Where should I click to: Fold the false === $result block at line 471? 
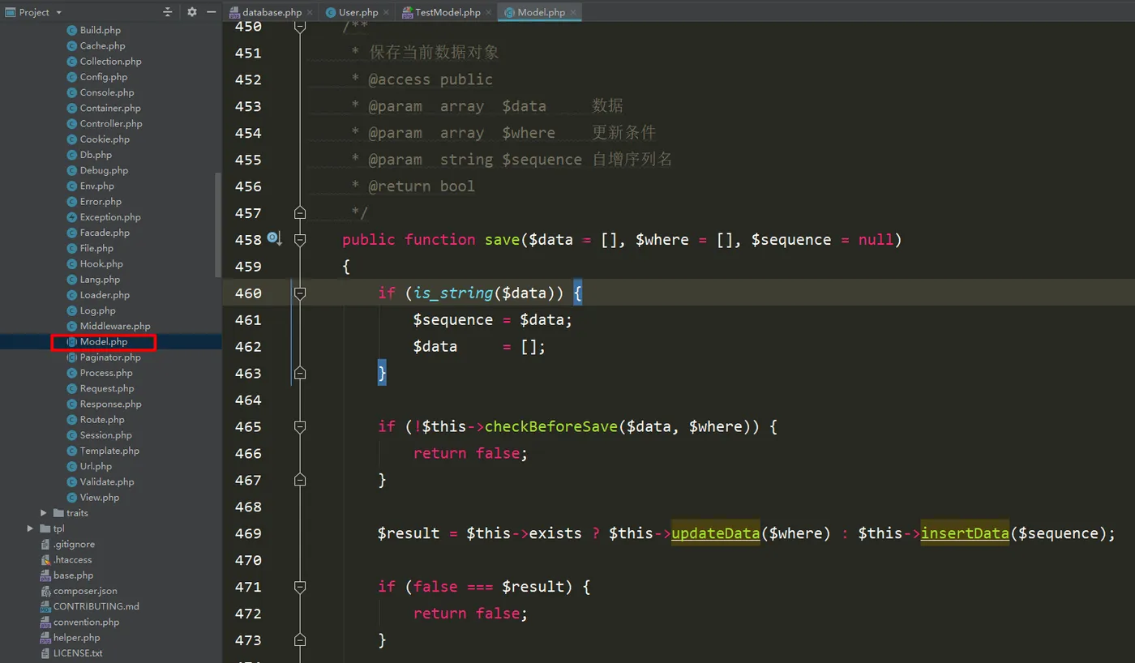tap(300, 587)
